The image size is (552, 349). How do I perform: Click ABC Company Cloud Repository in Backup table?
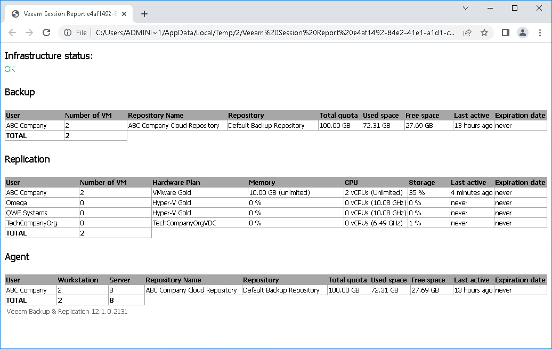point(174,125)
